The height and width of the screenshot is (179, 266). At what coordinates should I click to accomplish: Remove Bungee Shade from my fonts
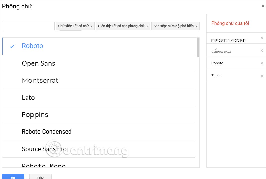pyautogui.click(x=262, y=38)
